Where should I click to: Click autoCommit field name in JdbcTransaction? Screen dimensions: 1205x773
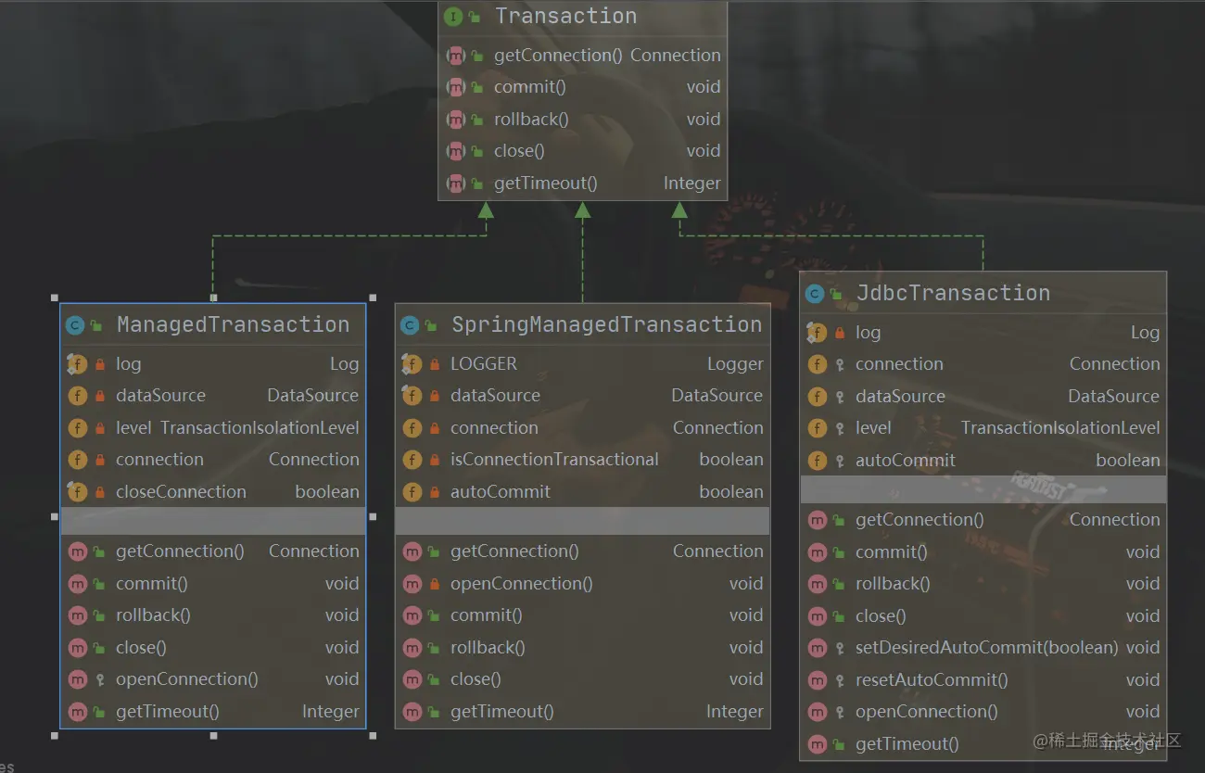[x=905, y=461]
